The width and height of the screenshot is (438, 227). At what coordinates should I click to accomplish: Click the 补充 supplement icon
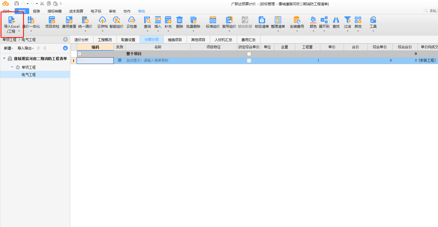168,20
